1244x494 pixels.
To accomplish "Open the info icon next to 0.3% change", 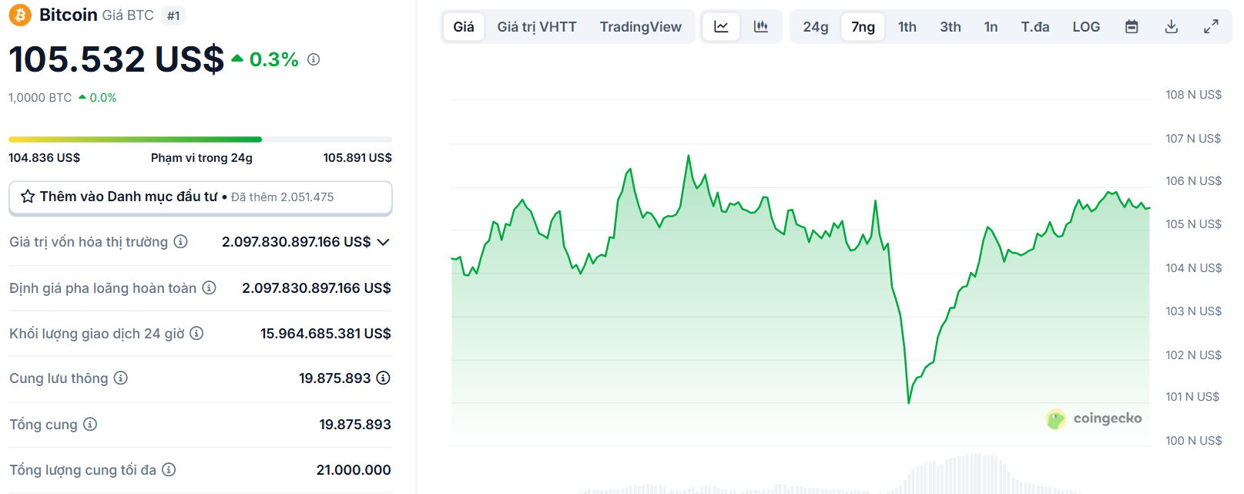I will coord(314,59).
